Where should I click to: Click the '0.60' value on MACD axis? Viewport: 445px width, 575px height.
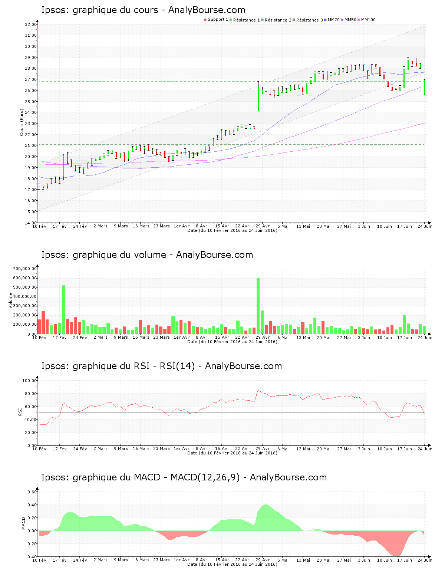point(32,492)
